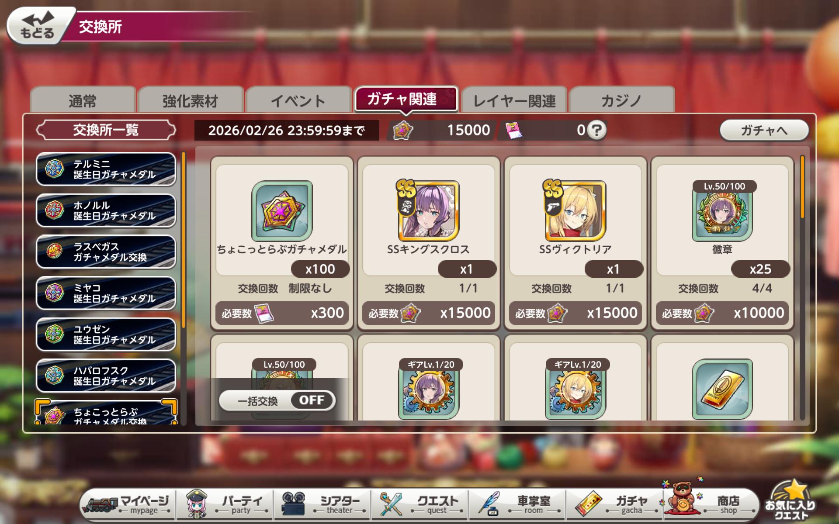The height and width of the screenshot is (524, 839).
Task: Switch to the イベント tab
Action: coord(298,100)
